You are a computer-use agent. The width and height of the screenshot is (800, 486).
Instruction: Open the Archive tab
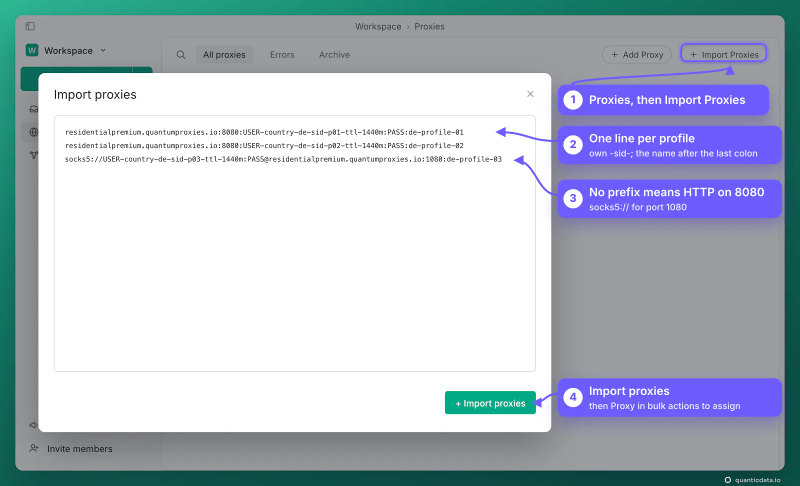click(x=334, y=54)
